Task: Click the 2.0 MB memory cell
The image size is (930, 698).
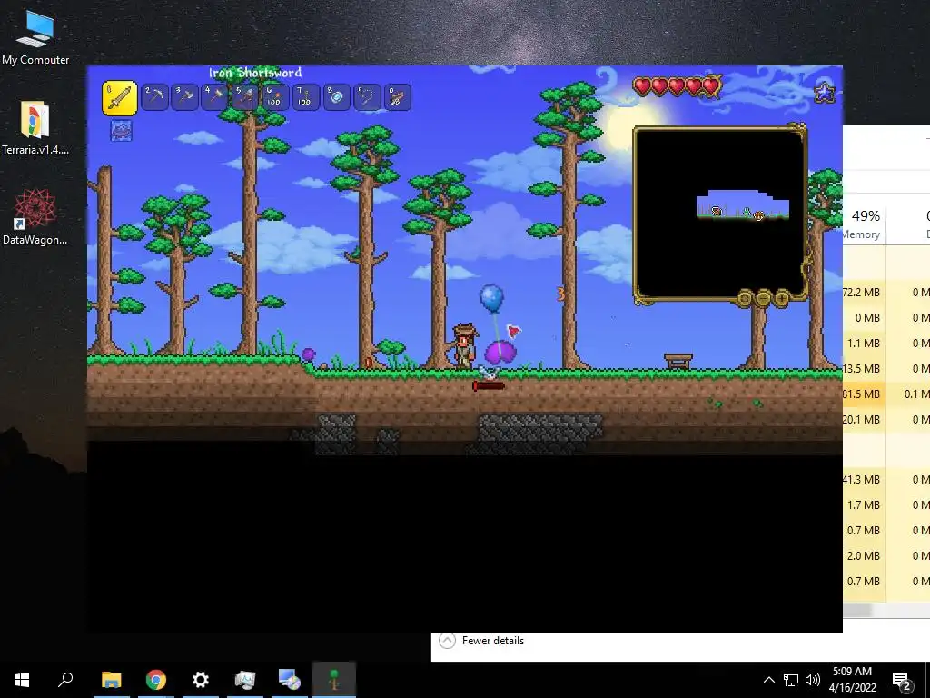Action: point(865,556)
